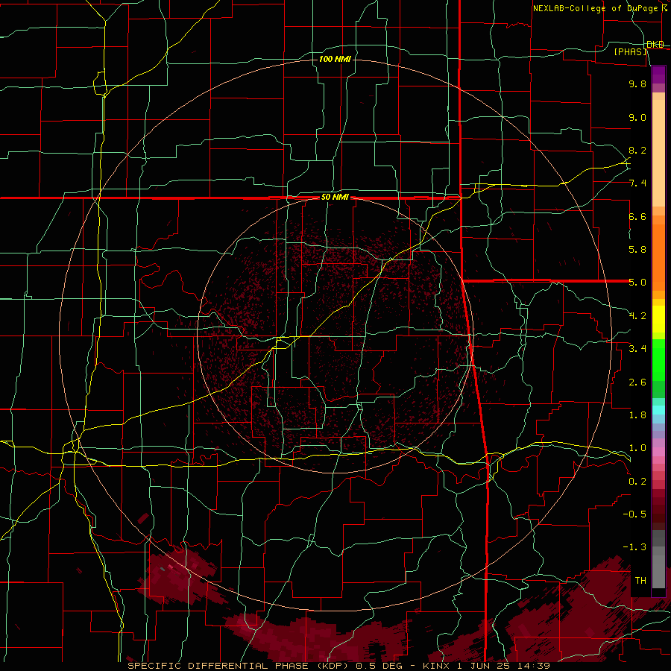
Task: Click the 100 NMI range ring label
Action: tap(335, 59)
